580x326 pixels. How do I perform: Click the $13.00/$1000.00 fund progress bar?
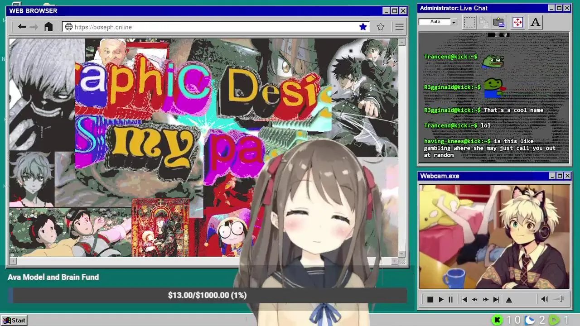208,295
